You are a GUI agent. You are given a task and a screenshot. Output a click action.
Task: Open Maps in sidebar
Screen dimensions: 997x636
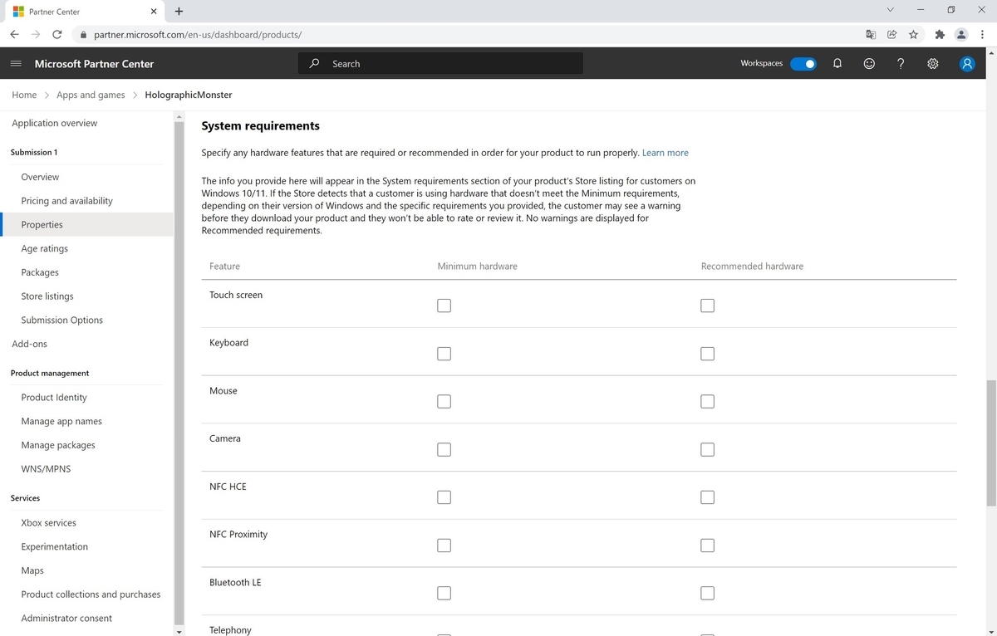tap(32, 570)
